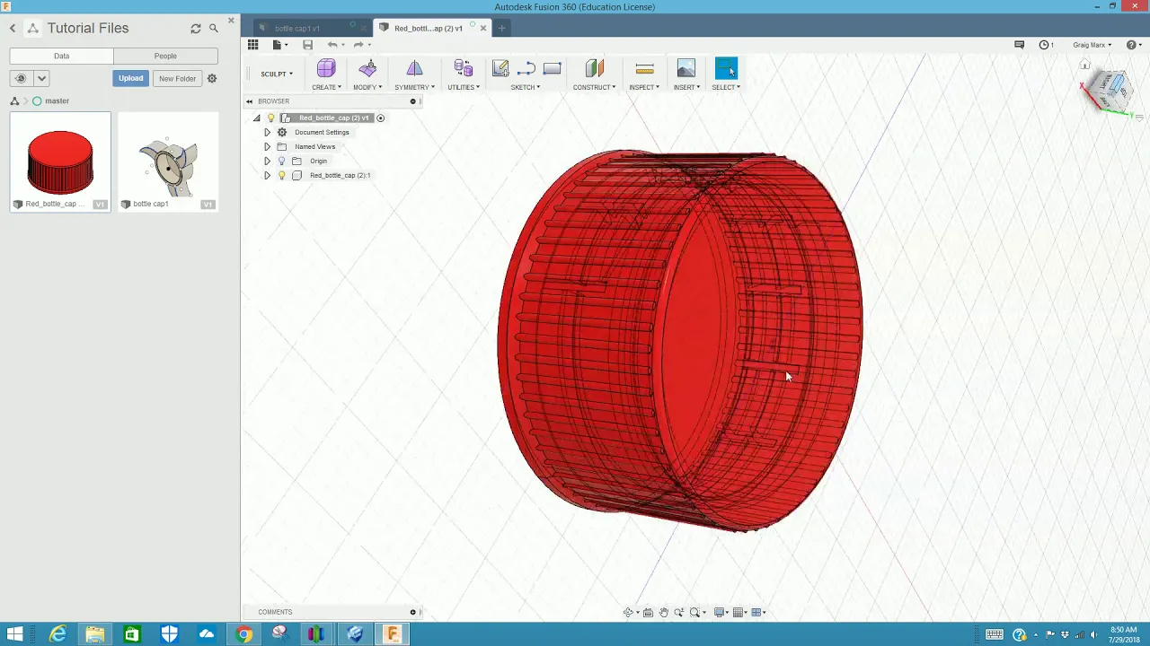Click the Inspect measure ruler icon
The width and height of the screenshot is (1150, 646).
644,69
